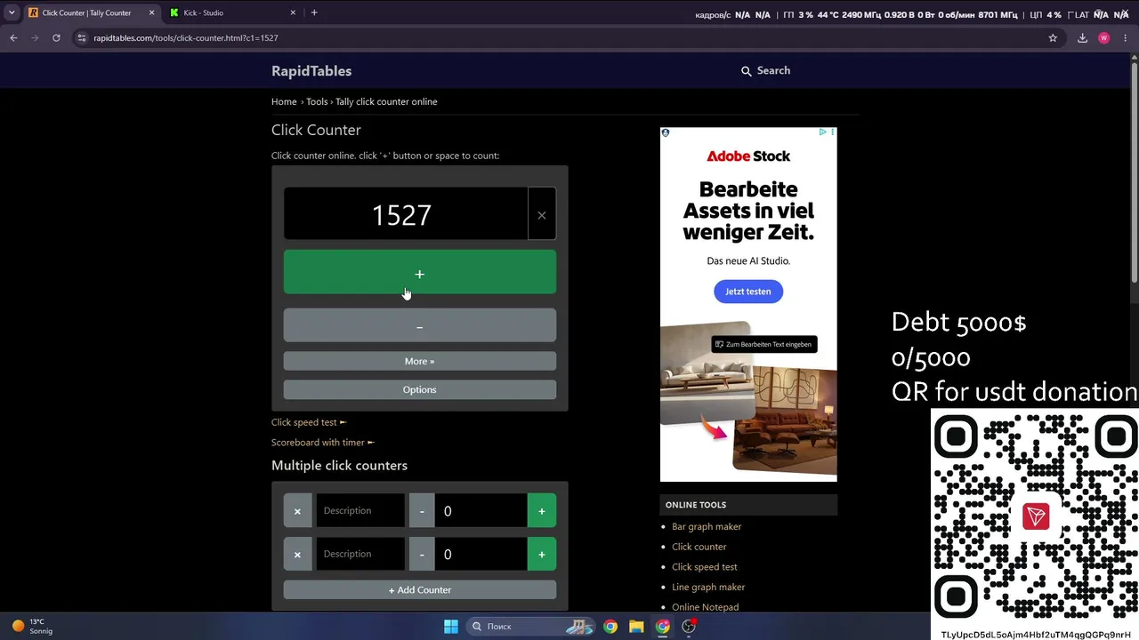Decrement the second multiple counter
The width and height of the screenshot is (1139, 640).
422,554
